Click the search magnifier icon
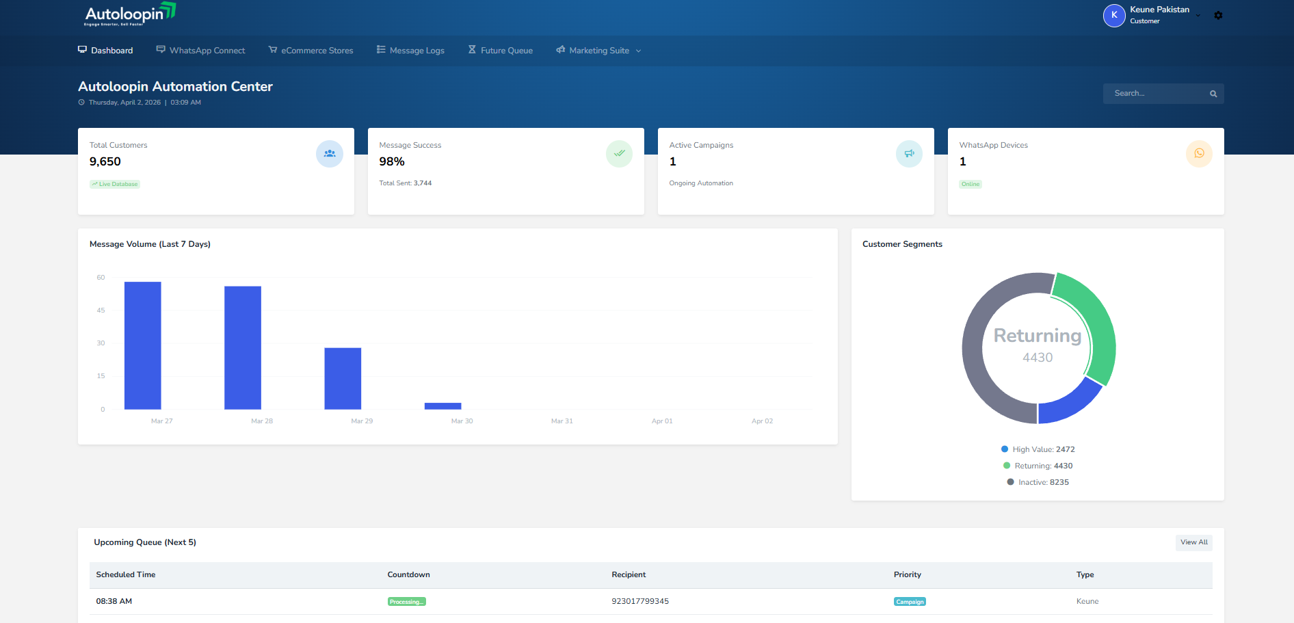The width and height of the screenshot is (1294, 623). click(1213, 94)
